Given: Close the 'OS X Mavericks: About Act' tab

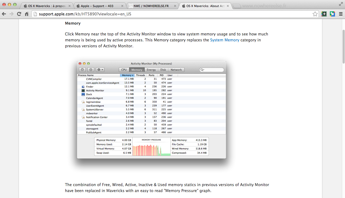Looking at the screenshot, I should point(228,6).
